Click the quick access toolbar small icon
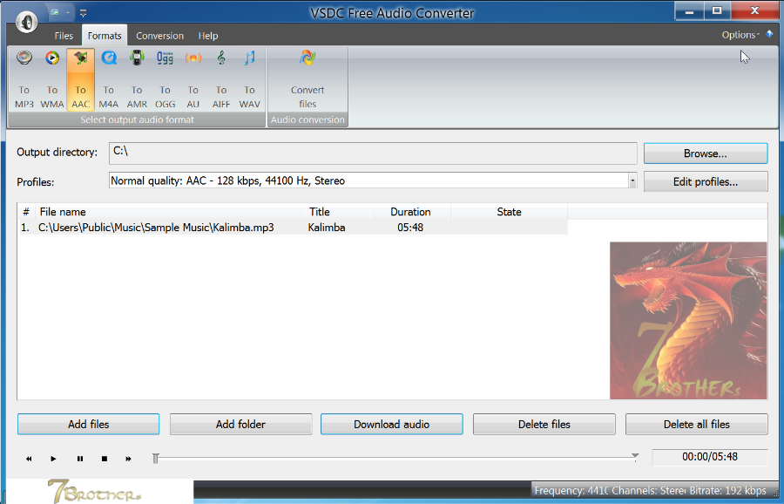 55,12
